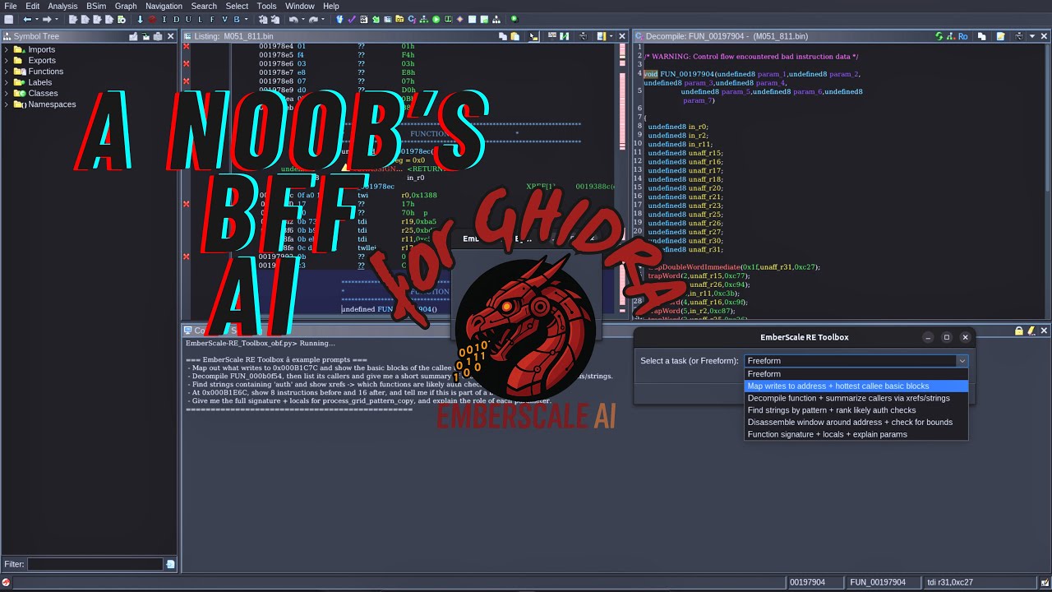Open the Tools menu
The image size is (1052, 592).
(266, 6)
